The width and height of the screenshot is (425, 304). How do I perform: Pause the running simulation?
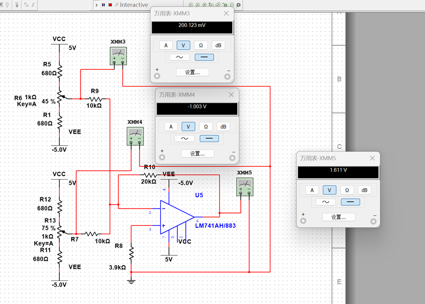pyautogui.click(x=103, y=5)
